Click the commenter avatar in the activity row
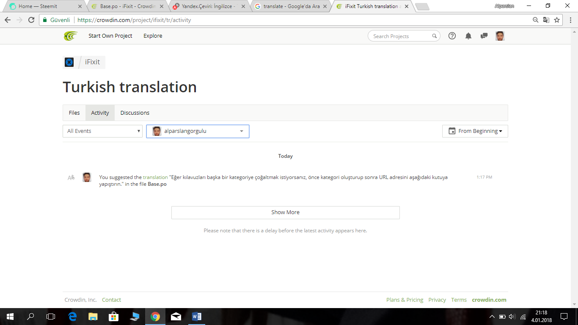578x325 pixels. point(87,177)
